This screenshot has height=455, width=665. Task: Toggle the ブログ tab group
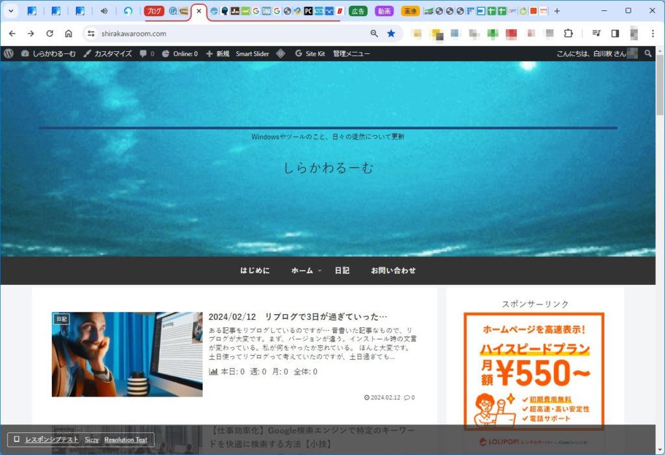[x=154, y=11]
